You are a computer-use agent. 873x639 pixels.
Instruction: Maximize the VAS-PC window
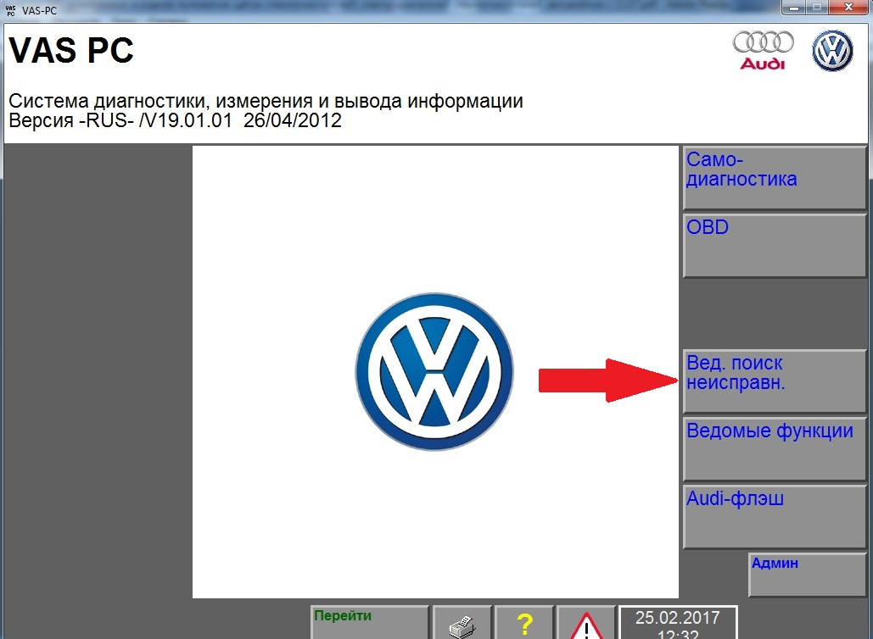[817, 8]
